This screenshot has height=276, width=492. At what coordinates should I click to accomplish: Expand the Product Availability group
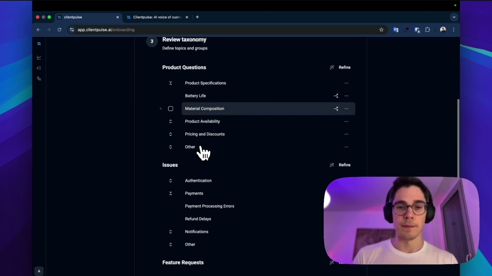click(171, 122)
